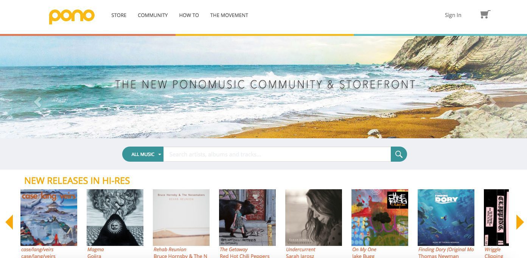Click the Pono logo

tap(72, 16)
